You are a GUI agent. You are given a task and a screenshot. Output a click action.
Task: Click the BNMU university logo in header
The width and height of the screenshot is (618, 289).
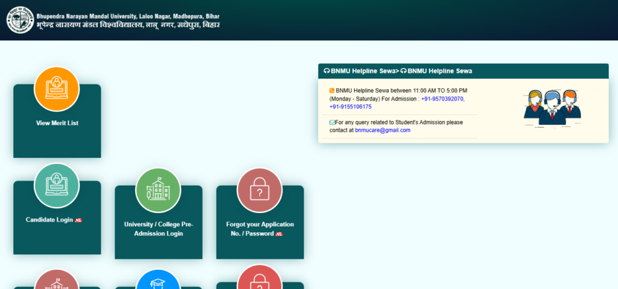click(20, 20)
